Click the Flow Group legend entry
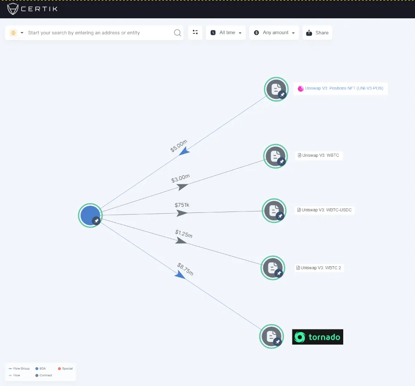Image resolution: width=415 pixels, height=386 pixels. click(x=19, y=369)
